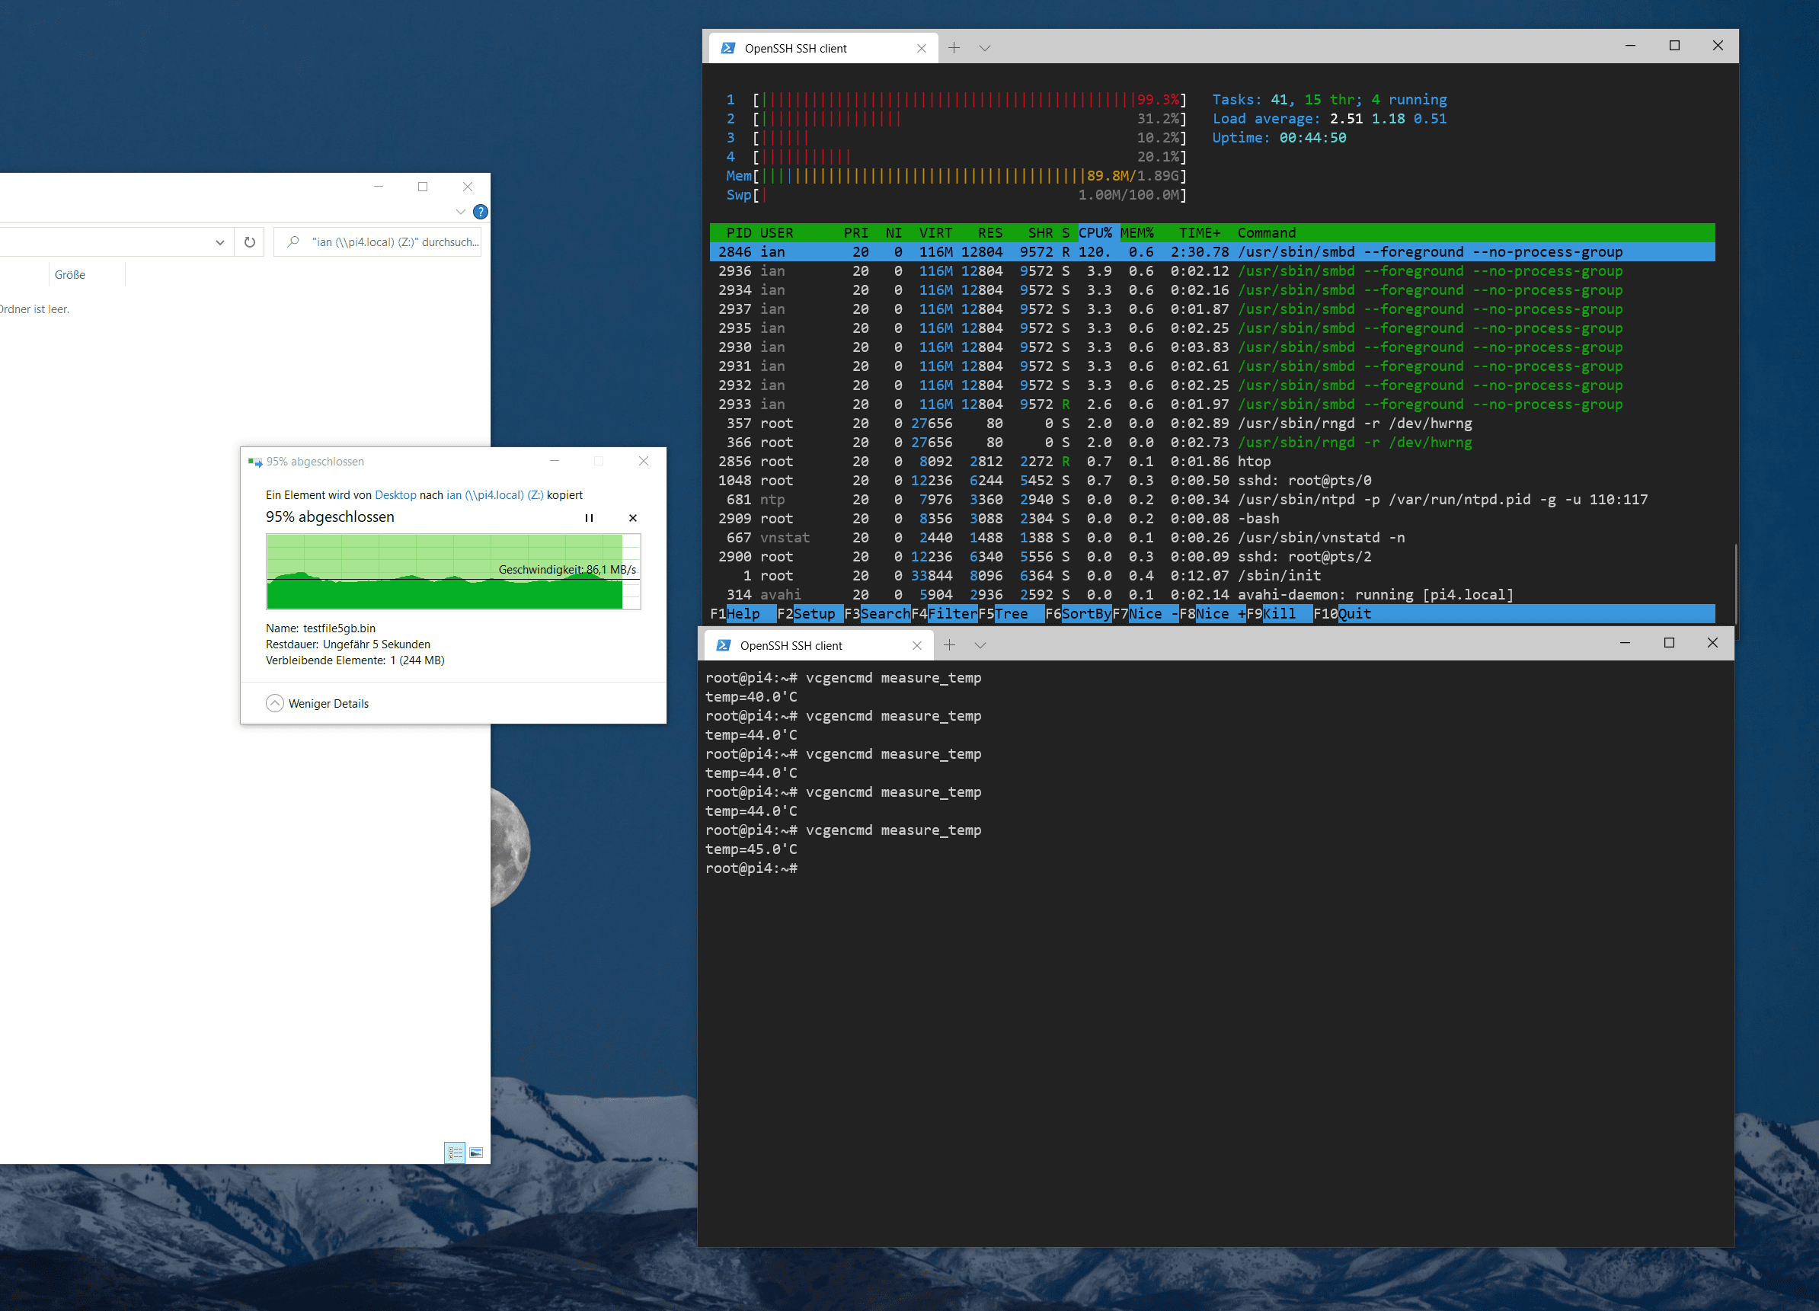
Task: Add a new tab in the bottom terminal
Action: 949,645
